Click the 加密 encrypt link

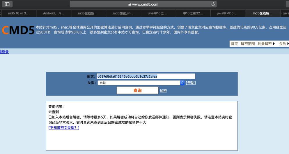tap(163, 91)
